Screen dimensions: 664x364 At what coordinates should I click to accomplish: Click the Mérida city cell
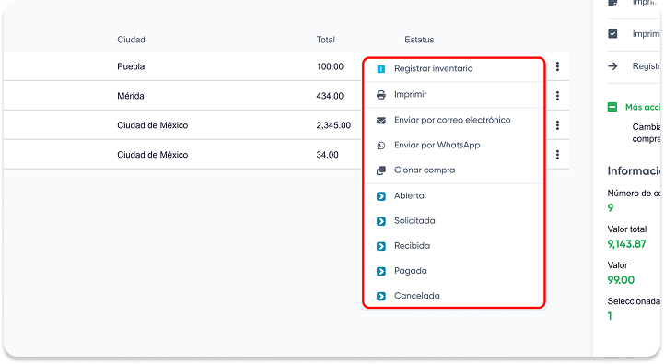(131, 96)
